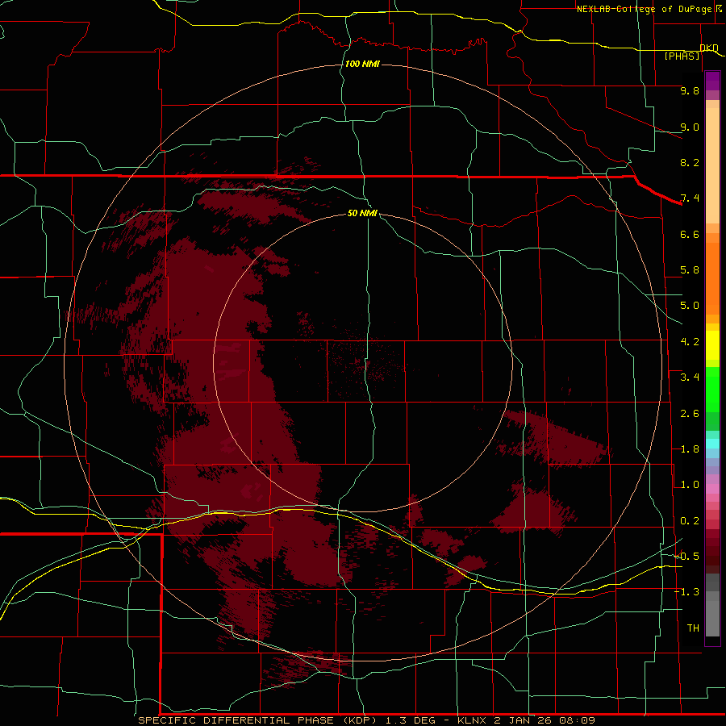Click the 9.0 value on the color scale

690,127
